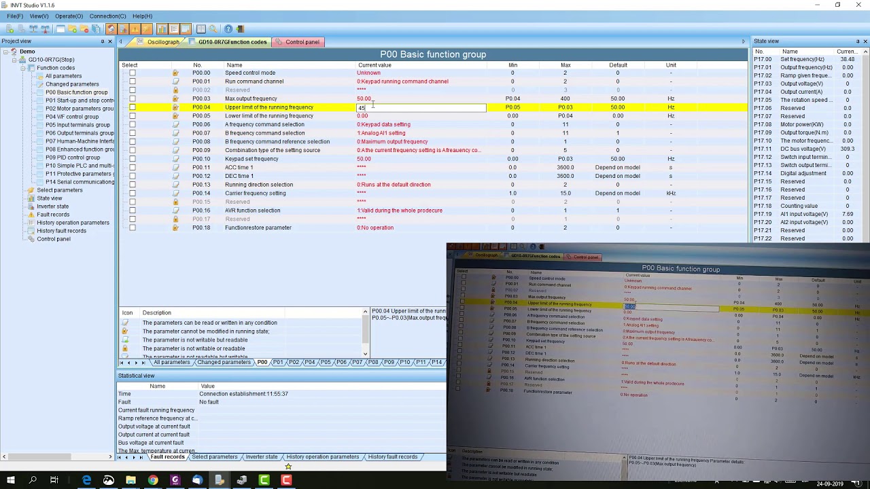The width and height of the screenshot is (870, 489).
Task: Select P02 Motor parameters group in tree
Action: [x=80, y=109]
